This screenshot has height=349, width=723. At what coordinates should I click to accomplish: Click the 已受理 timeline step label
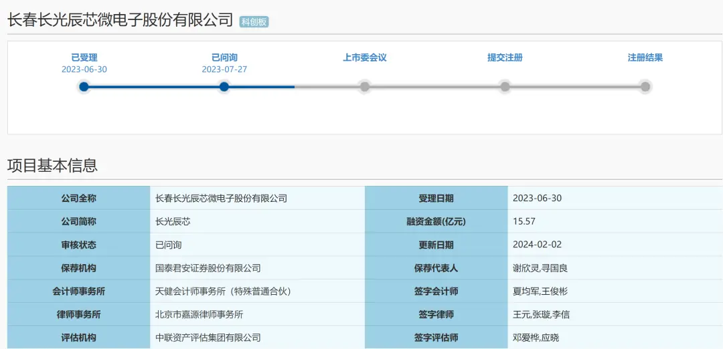tap(84, 57)
